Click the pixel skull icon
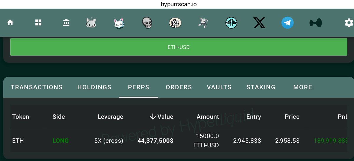 pyautogui.click(x=147, y=23)
